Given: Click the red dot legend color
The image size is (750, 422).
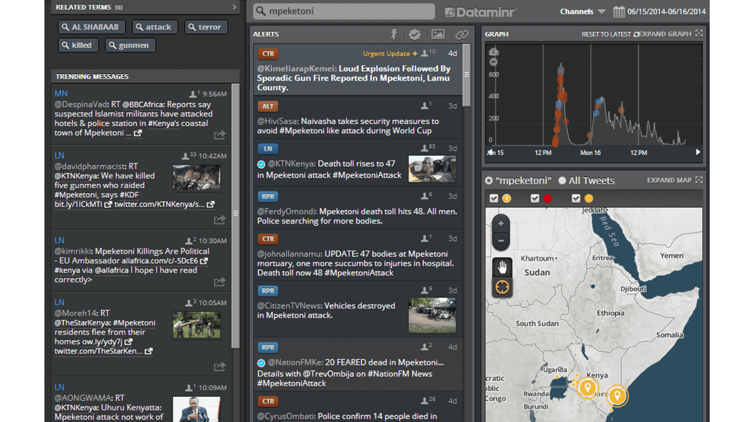Looking at the screenshot, I should click(x=547, y=198).
